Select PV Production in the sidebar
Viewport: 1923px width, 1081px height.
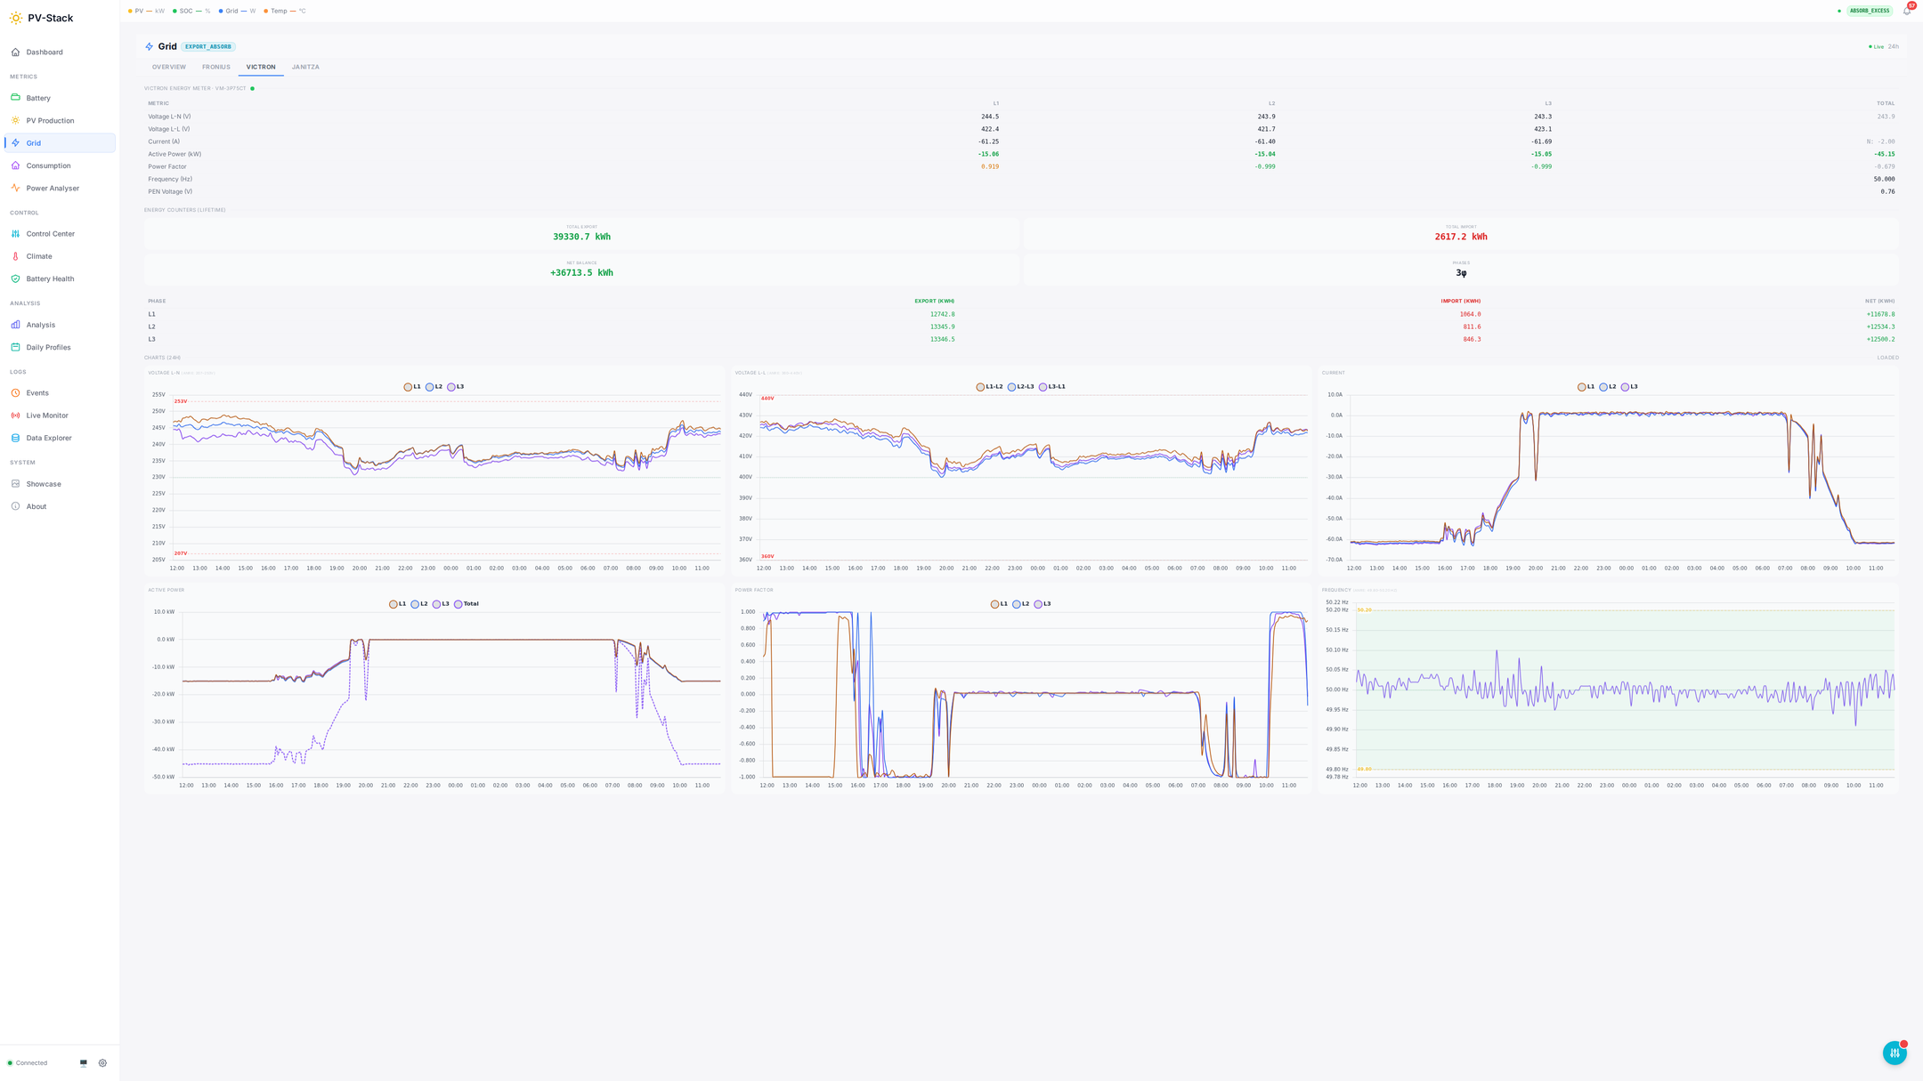point(49,120)
